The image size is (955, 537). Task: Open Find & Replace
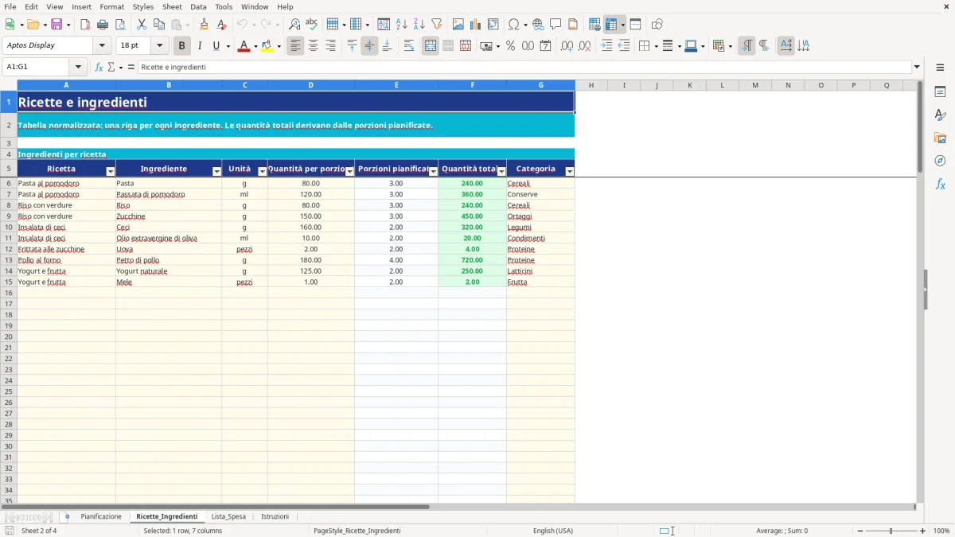click(294, 25)
